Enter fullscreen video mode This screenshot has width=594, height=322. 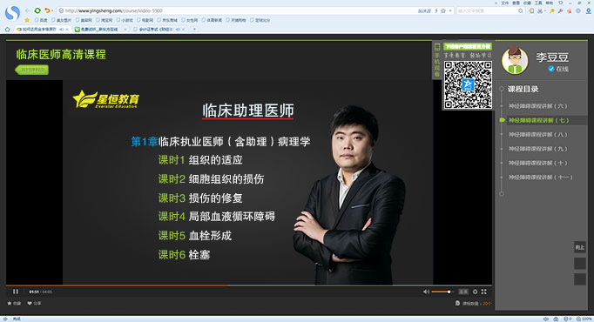point(484,292)
